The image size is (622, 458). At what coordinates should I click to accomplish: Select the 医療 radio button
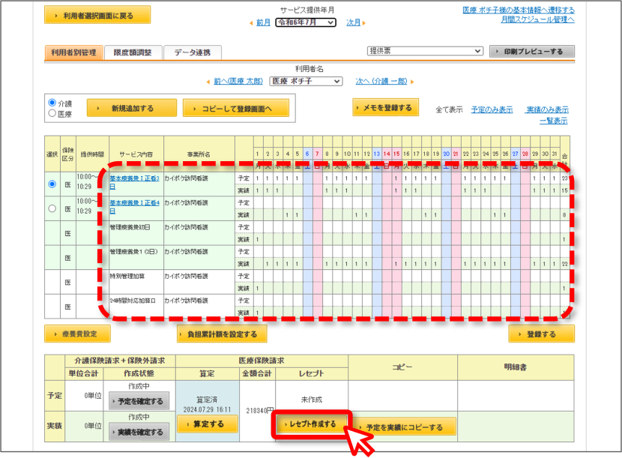pos(52,113)
